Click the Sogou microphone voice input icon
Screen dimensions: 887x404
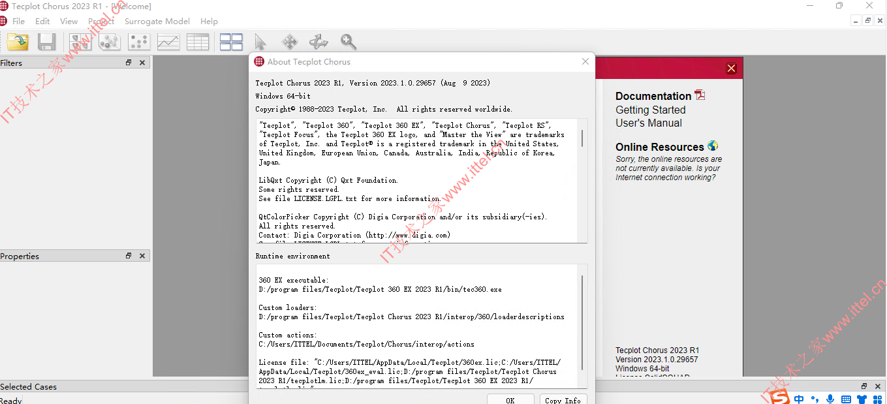[830, 399]
